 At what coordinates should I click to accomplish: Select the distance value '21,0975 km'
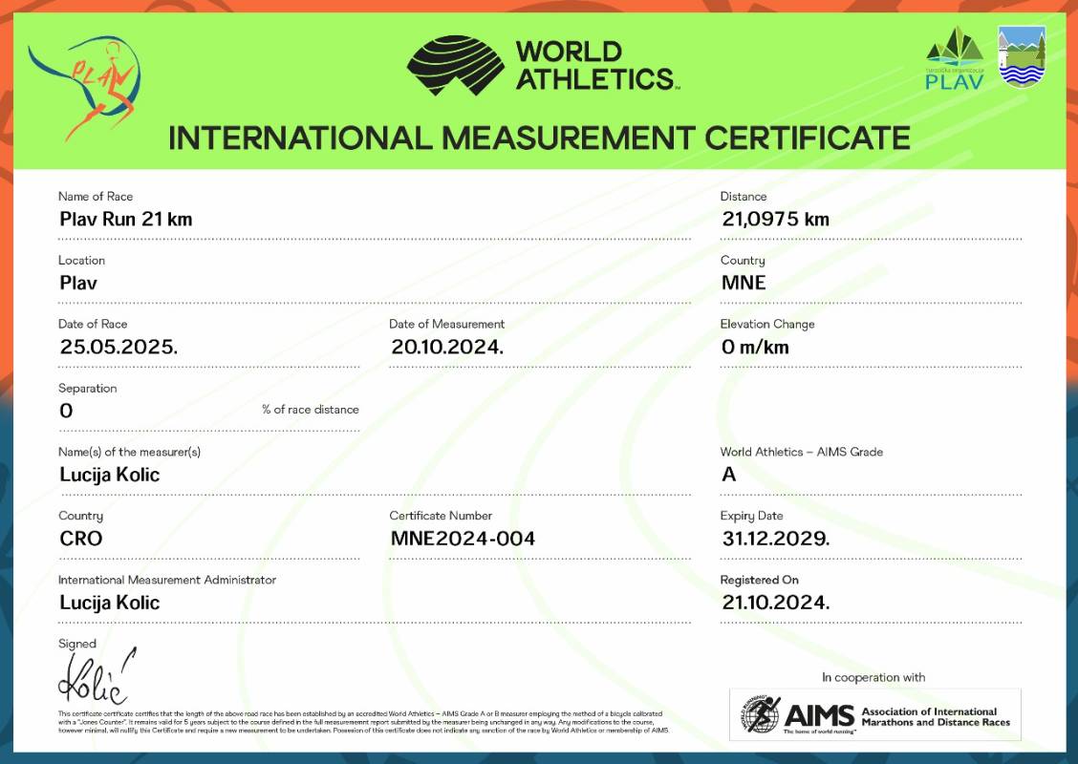tap(775, 219)
